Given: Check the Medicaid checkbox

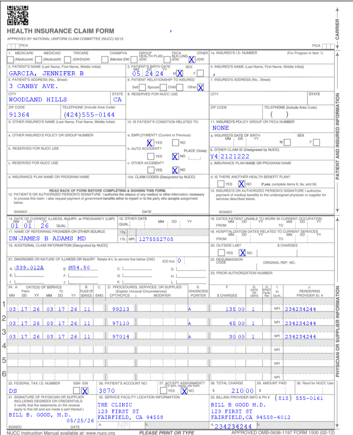Looking at the screenshot, I should click(39, 60).
